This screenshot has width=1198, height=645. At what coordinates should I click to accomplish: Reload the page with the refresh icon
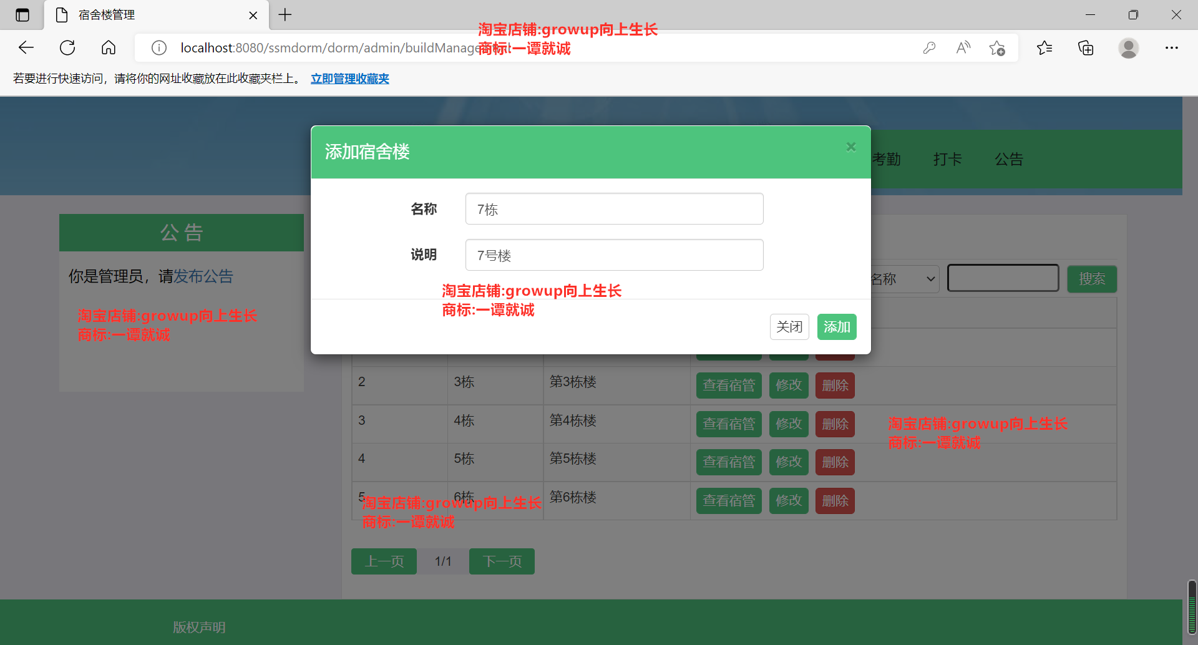[67, 47]
